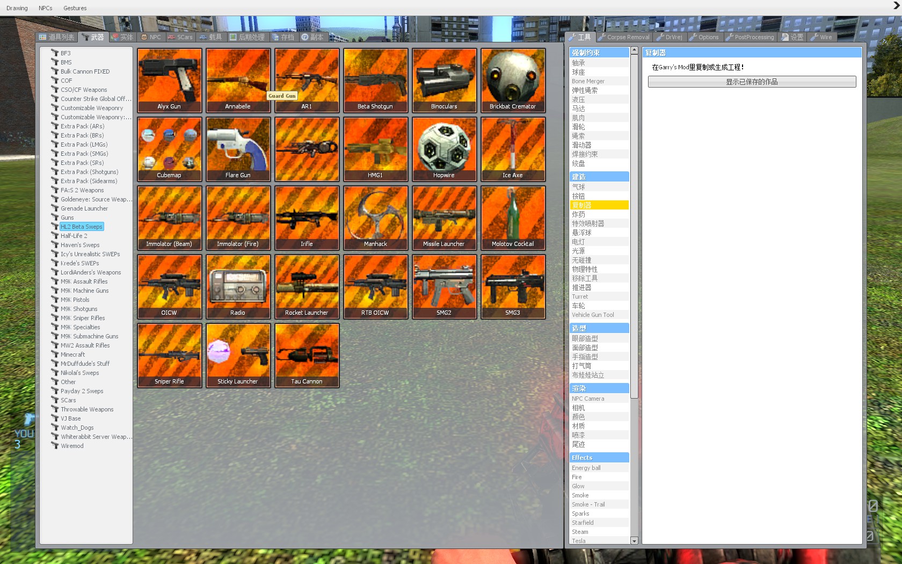This screenshot has height=564, width=902.
Task: Select the 气球 tool
Action: pyautogui.click(x=599, y=187)
